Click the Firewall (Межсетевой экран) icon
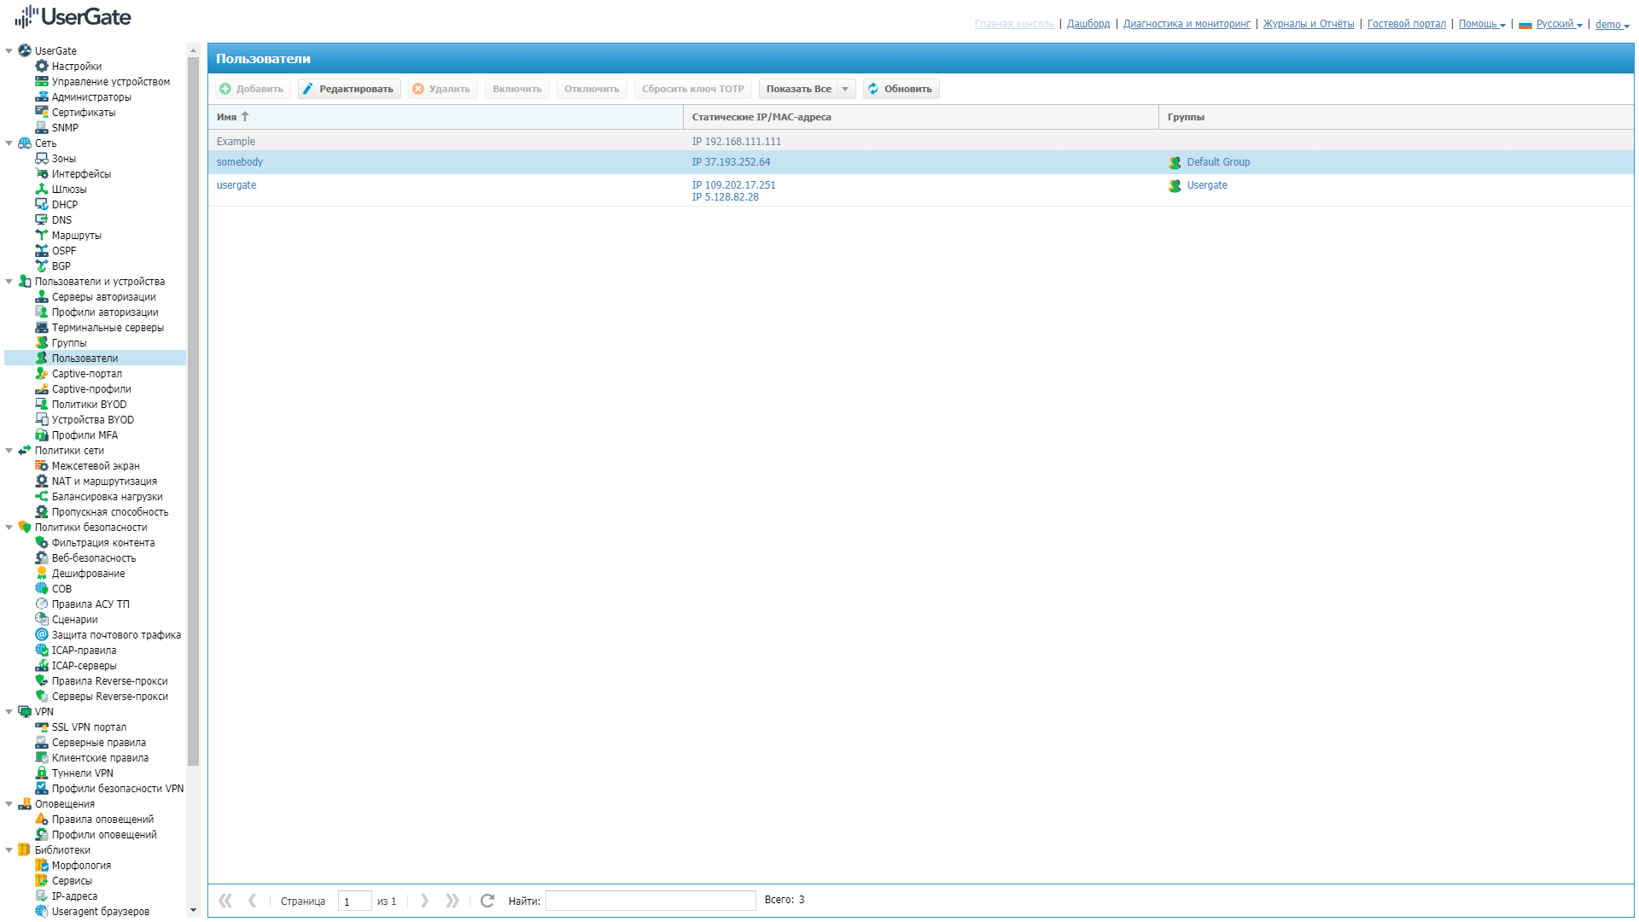Viewport: 1639px width, 922px height. click(x=41, y=466)
